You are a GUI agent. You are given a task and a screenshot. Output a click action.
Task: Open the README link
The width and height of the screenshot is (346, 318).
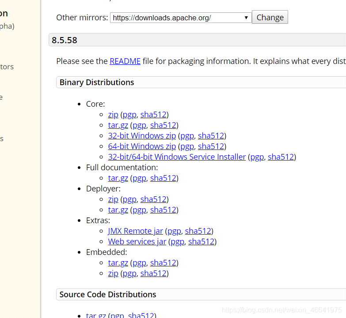tap(125, 61)
